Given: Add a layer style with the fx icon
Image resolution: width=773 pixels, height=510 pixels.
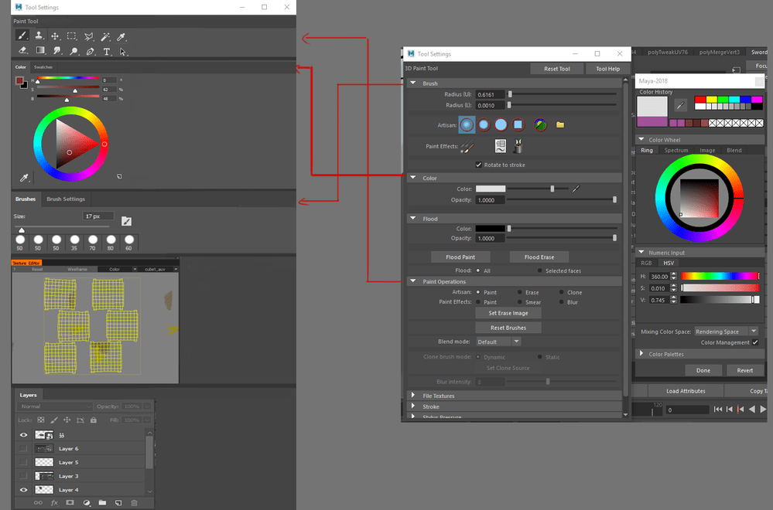Looking at the screenshot, I should pos(54,502).
